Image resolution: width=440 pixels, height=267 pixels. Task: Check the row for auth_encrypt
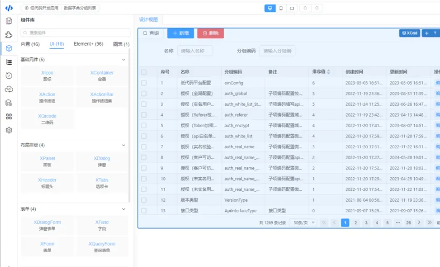[x=144, y=126]
